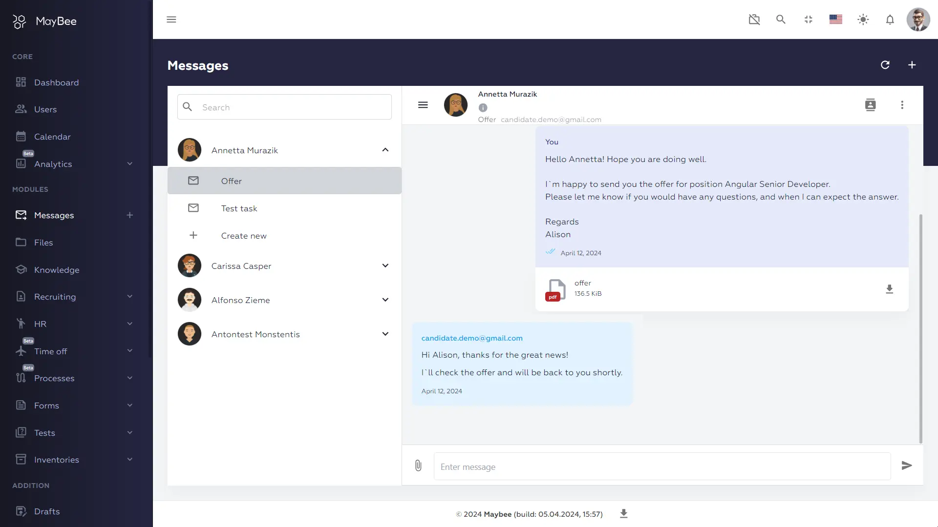The image size is (938, 527).
Task: Open the Test task thread
Action: click(239, 208)
